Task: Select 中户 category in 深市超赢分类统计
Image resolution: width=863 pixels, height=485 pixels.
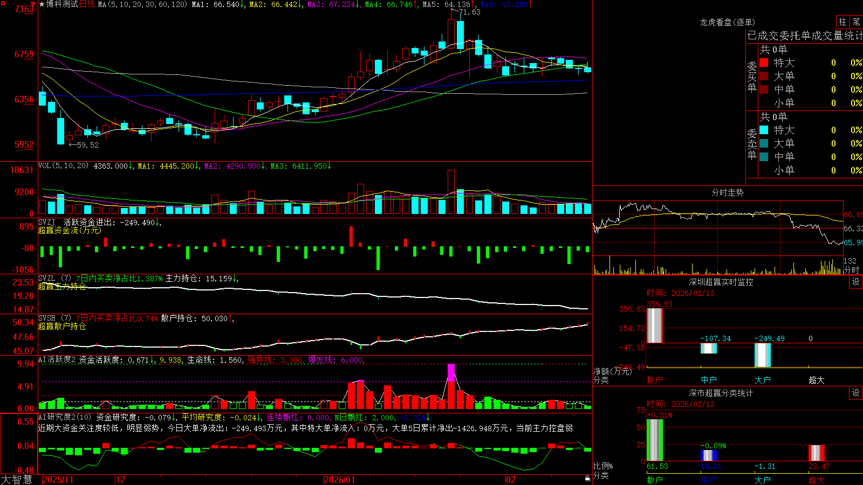Action: coord(709,480)
